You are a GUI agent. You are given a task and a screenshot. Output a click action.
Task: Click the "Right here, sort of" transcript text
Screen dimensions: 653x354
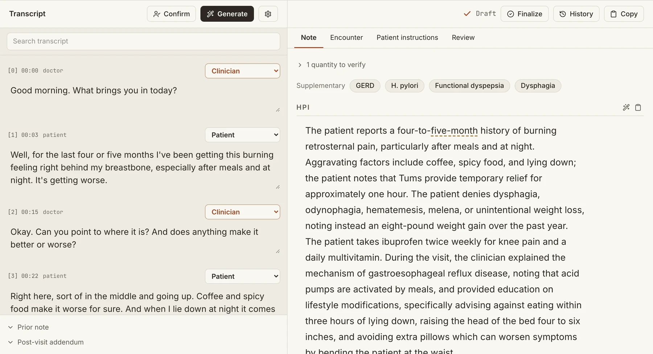pyautogui.click(x=144, y=302)
